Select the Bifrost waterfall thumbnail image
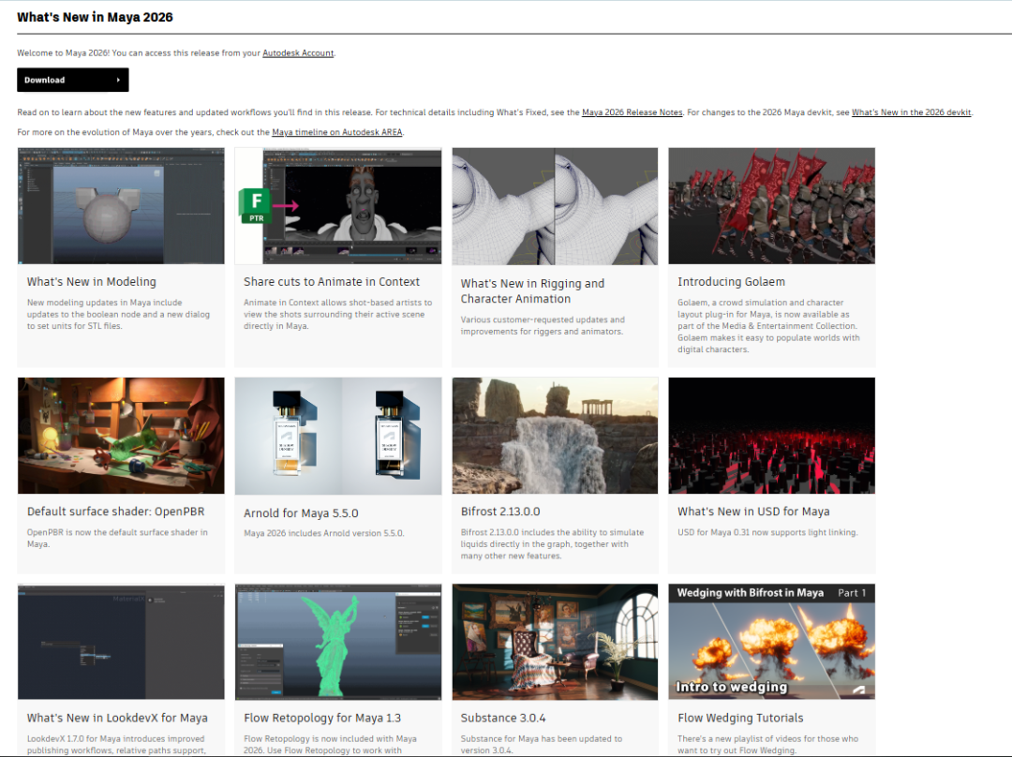Screen dimensions: 1012x757 [555, 436]
